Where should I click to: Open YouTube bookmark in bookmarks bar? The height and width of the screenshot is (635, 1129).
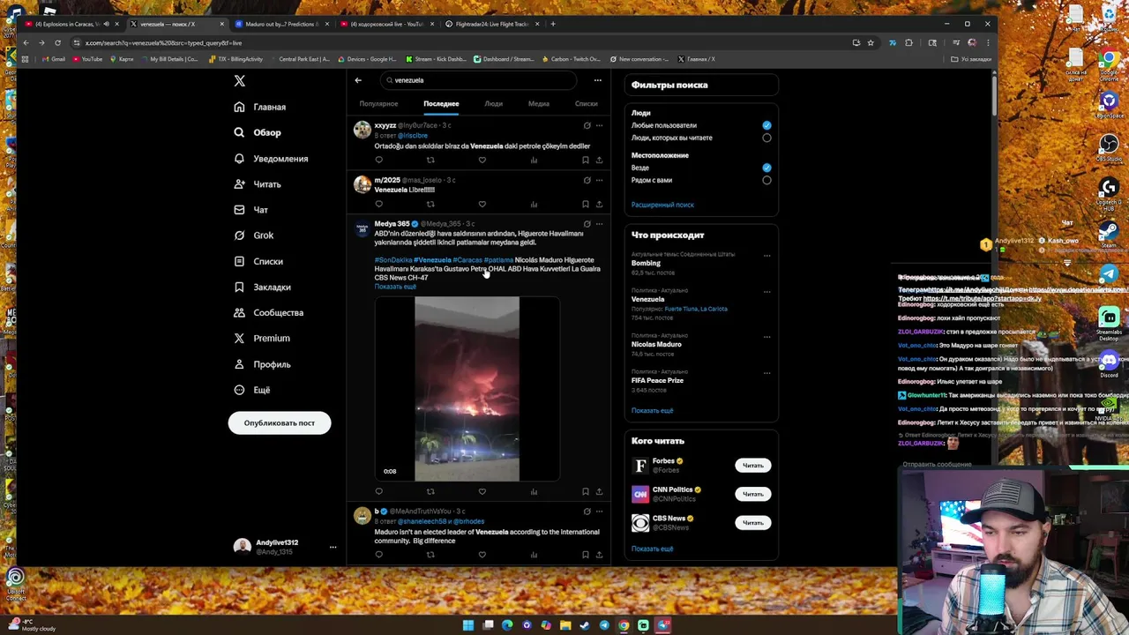[87, 59]
